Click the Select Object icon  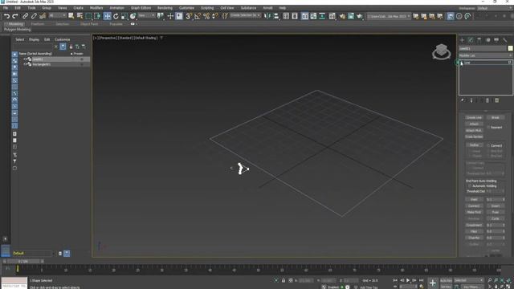[71, 16]
